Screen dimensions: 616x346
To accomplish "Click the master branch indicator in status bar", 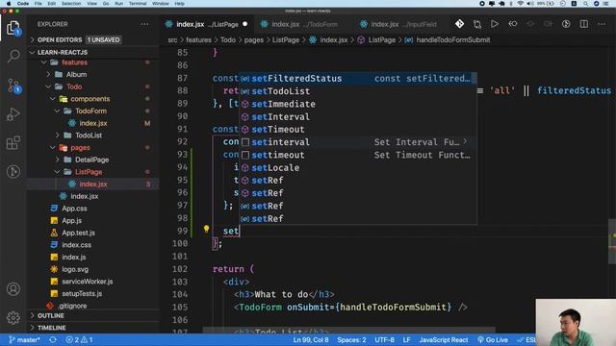I will pyautogui.click(x=24, y=339).
